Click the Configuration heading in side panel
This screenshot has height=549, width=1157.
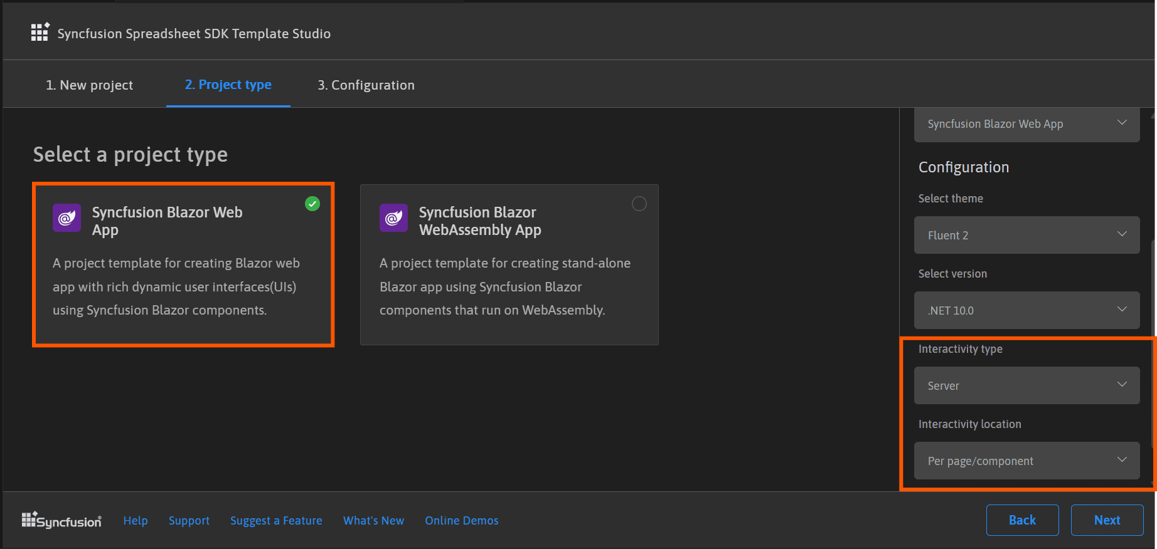tap(964, 167)
